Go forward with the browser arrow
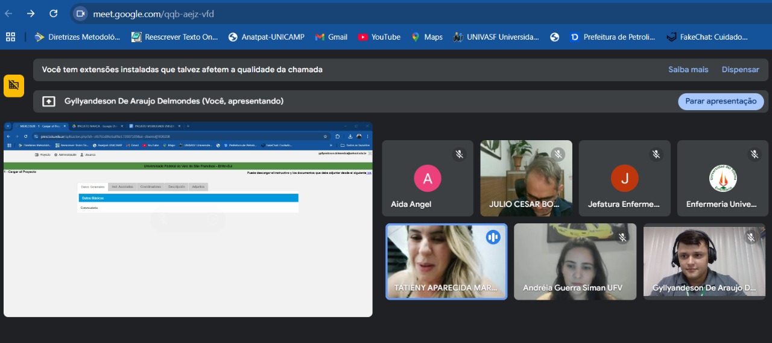This screenshot has height=343, width=772. point(31,13)
